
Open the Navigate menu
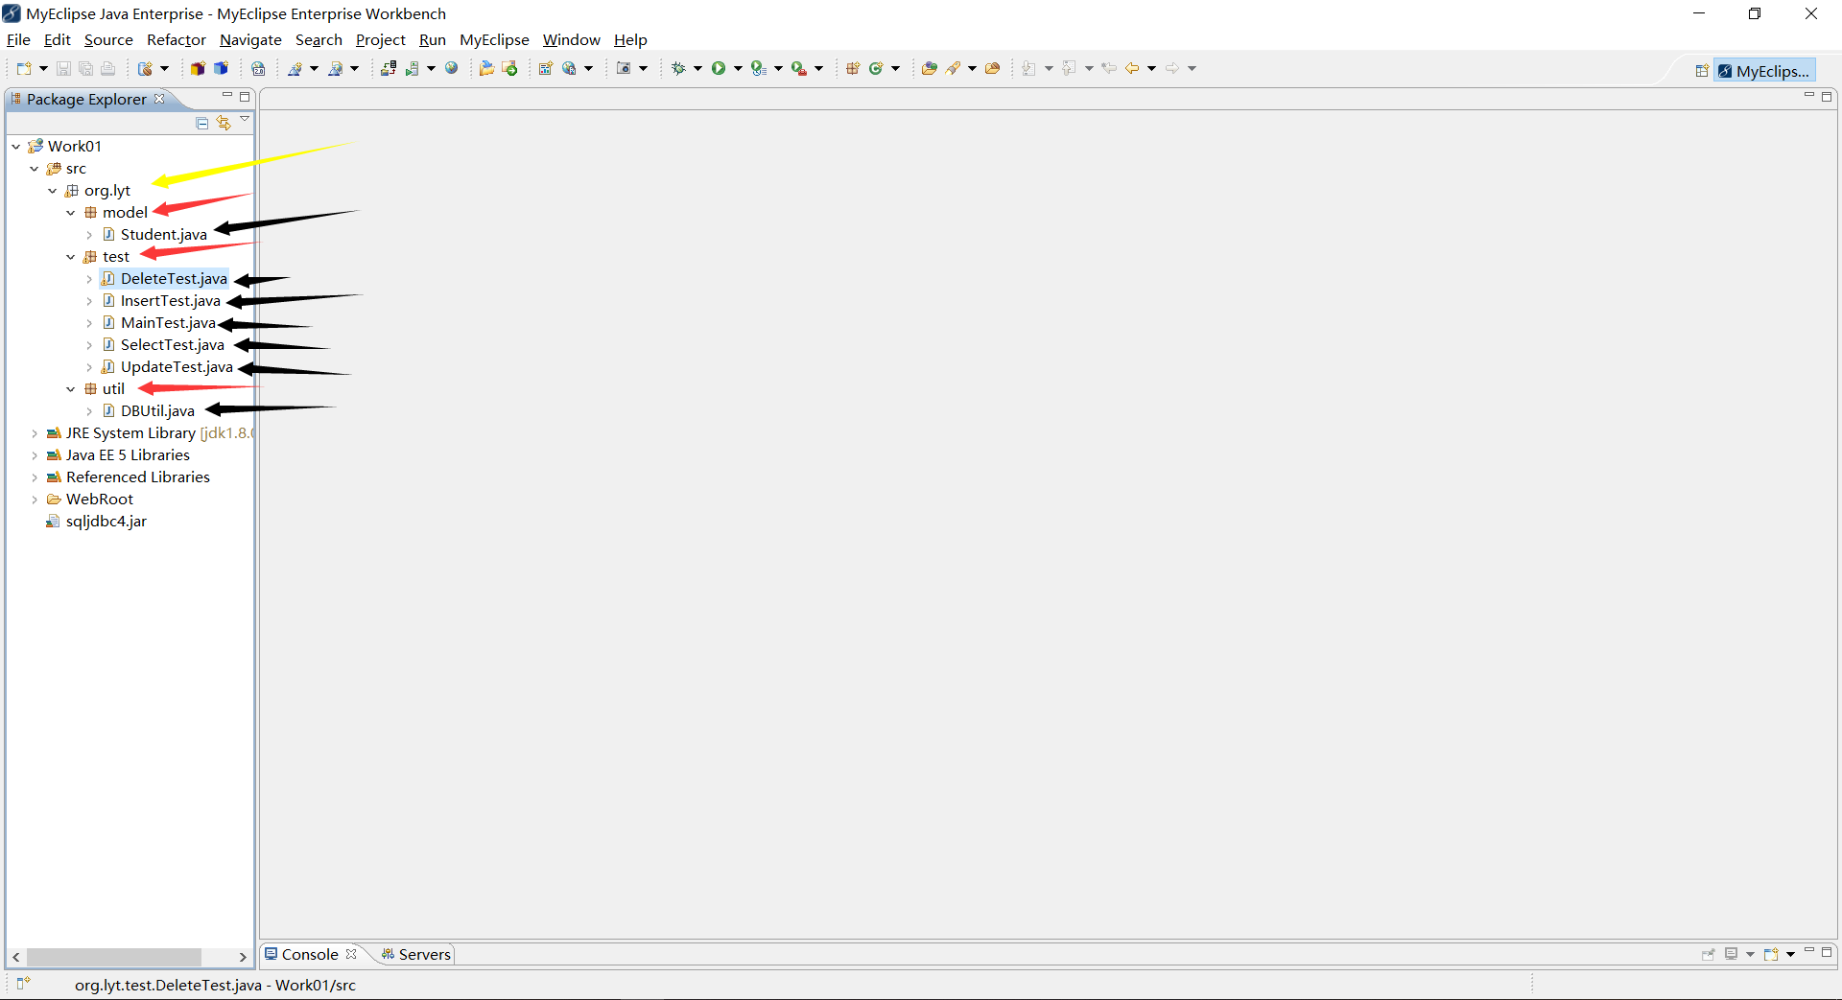pyautogui.click(x=250, y=39)
